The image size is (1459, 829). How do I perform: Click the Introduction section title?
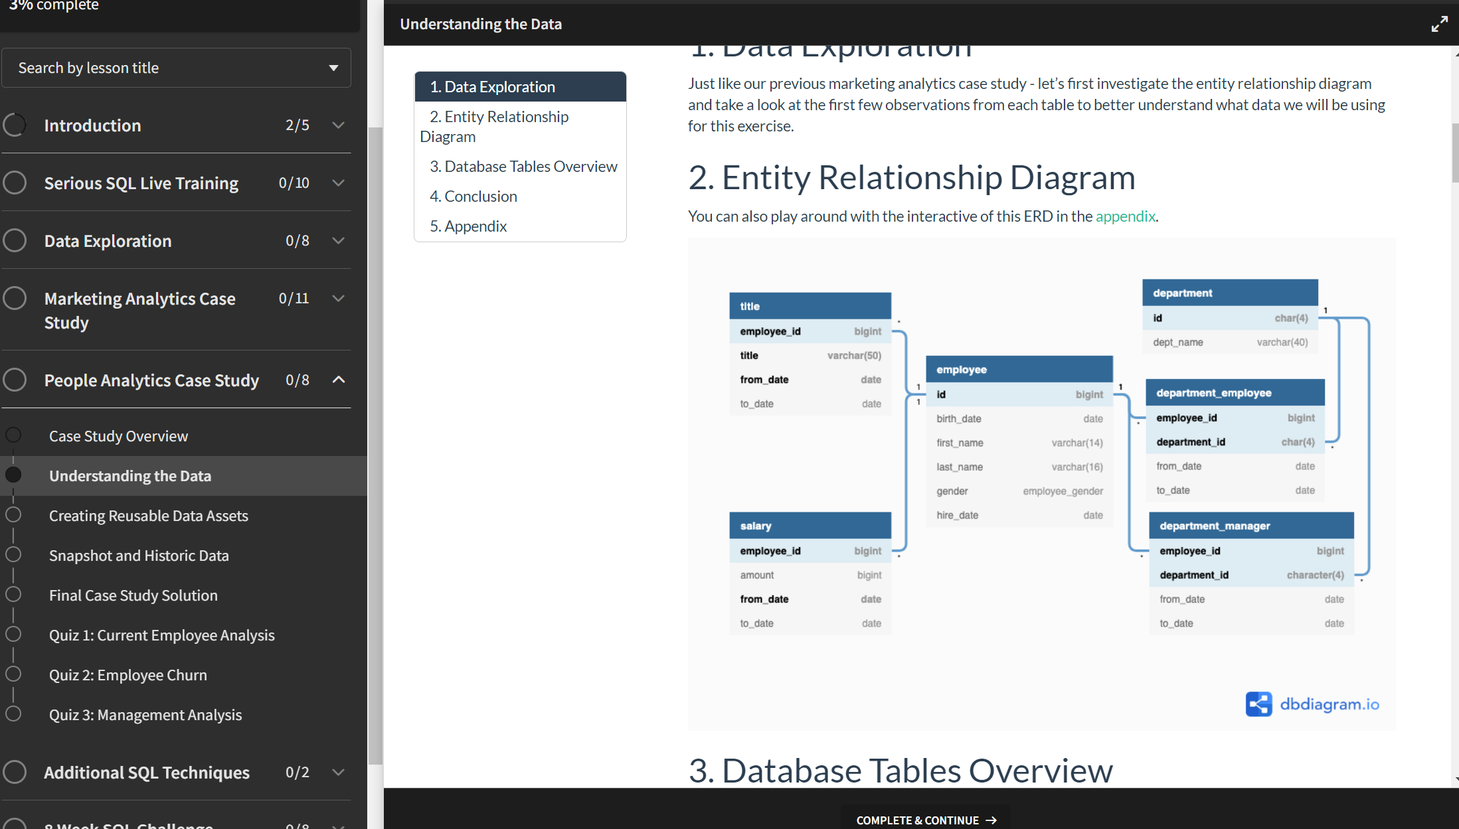point(92,125)
